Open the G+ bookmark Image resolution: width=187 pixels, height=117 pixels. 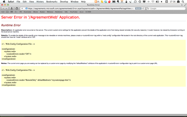coord(16,12)
